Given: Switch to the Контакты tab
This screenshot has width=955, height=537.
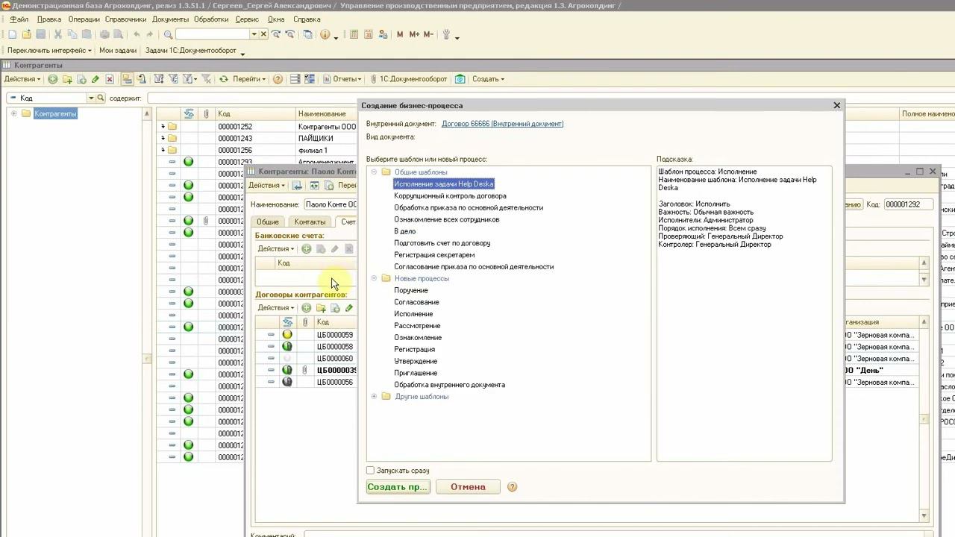Looking at the screenshot, I should click(x=310, y=222).
